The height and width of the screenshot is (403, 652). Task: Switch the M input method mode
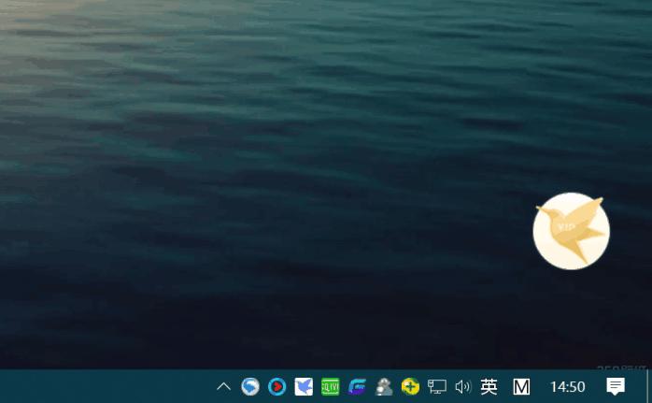click(x=521, y=386)
